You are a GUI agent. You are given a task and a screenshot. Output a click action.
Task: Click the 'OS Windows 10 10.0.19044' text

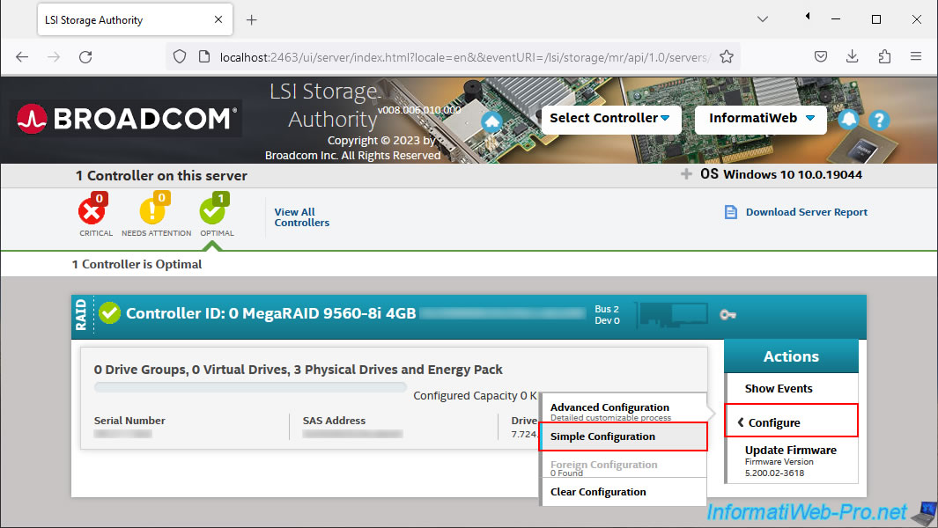[781, 174]
